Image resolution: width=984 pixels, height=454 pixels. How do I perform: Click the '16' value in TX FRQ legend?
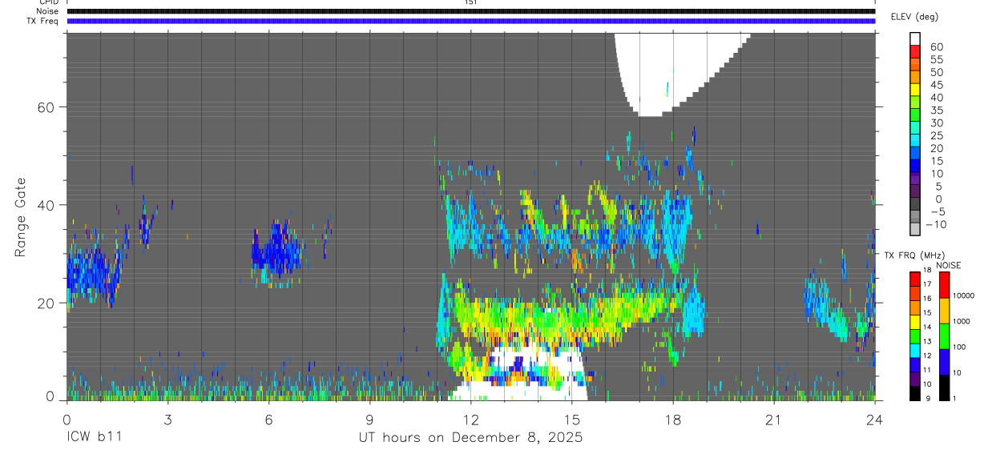[x=926, y=299]
